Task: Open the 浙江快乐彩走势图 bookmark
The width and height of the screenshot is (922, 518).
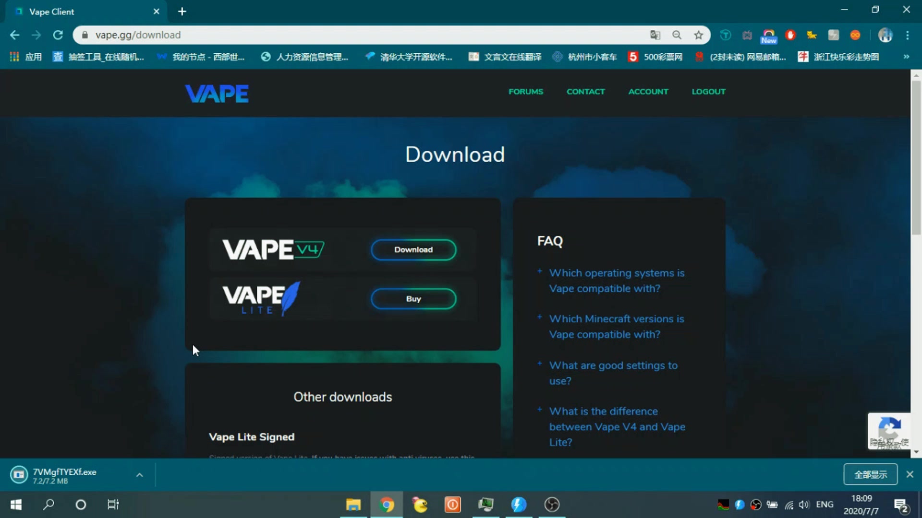Action: (x=838, y=57)
